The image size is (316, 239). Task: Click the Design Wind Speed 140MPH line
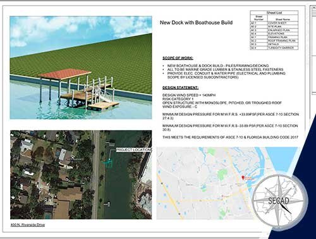(x=189, y=95)
